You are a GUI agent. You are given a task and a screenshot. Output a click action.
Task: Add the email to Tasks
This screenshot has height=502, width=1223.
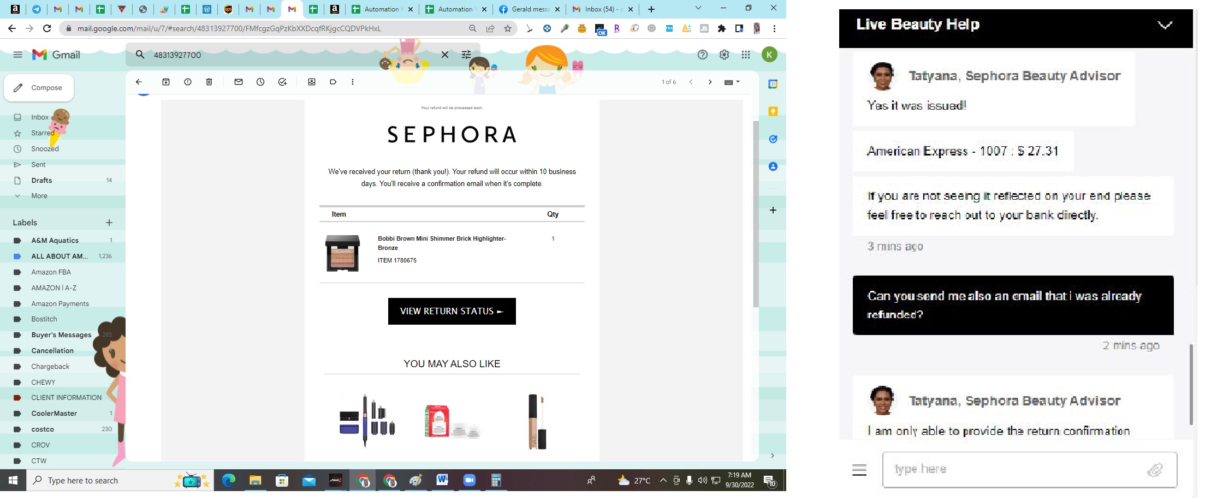click(x=282, y=82)
